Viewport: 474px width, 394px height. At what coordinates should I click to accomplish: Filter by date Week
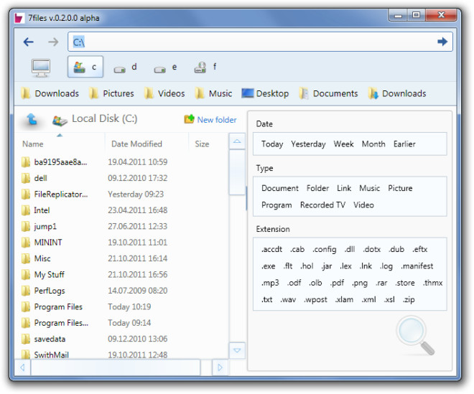coord(344,144)
